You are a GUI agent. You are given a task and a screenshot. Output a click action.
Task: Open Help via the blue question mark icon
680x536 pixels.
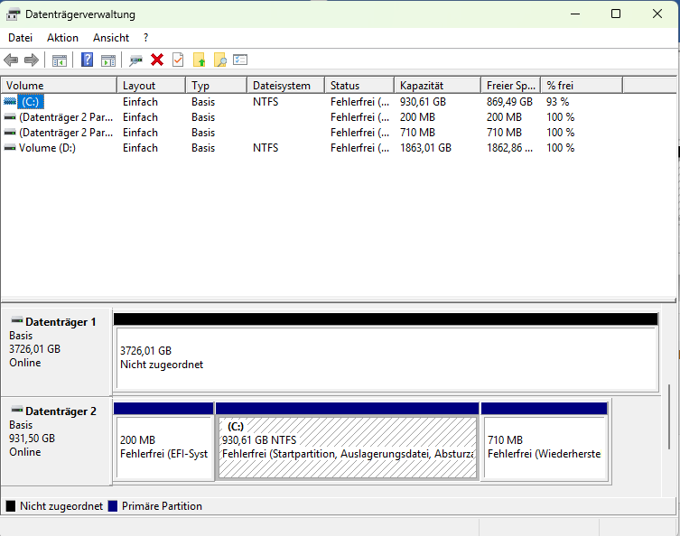point(88,60)
